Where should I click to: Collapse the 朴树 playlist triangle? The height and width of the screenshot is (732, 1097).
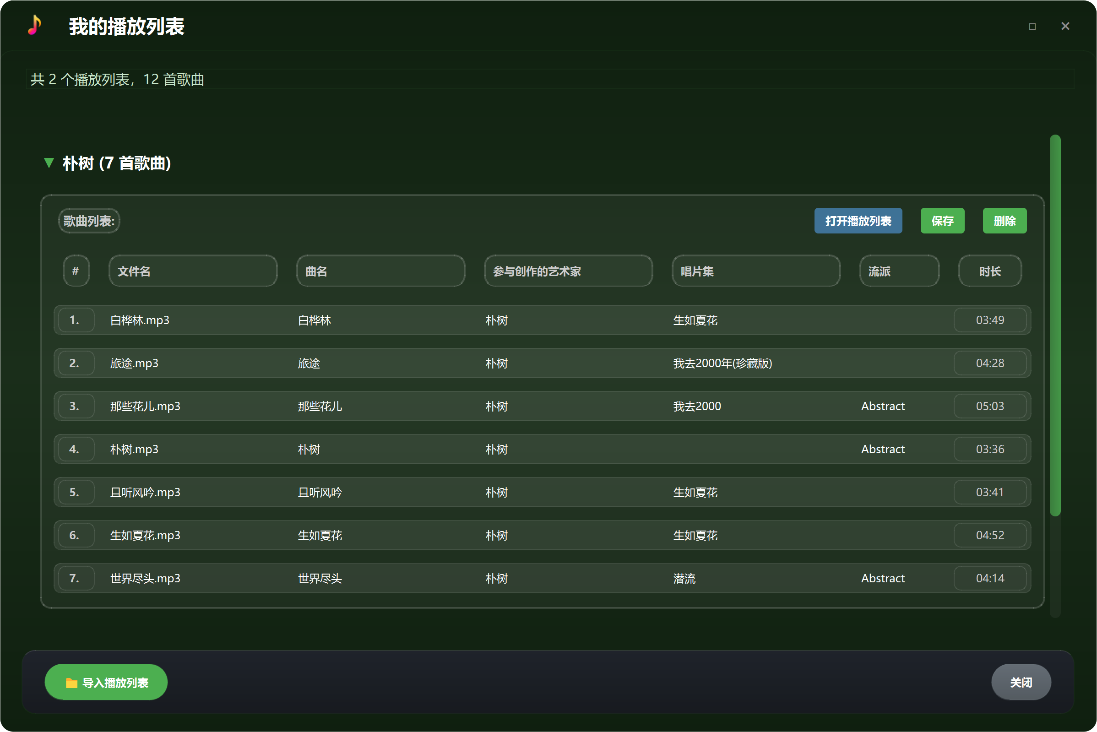(x=49, y=163)
